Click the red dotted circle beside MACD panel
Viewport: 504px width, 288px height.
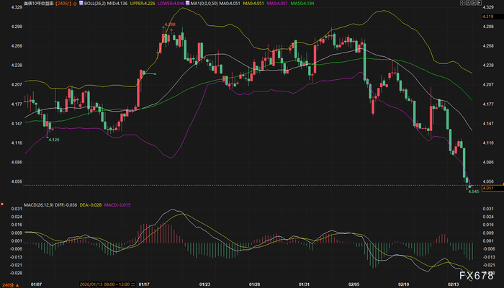pyautogui.click(x=2, y=204)
